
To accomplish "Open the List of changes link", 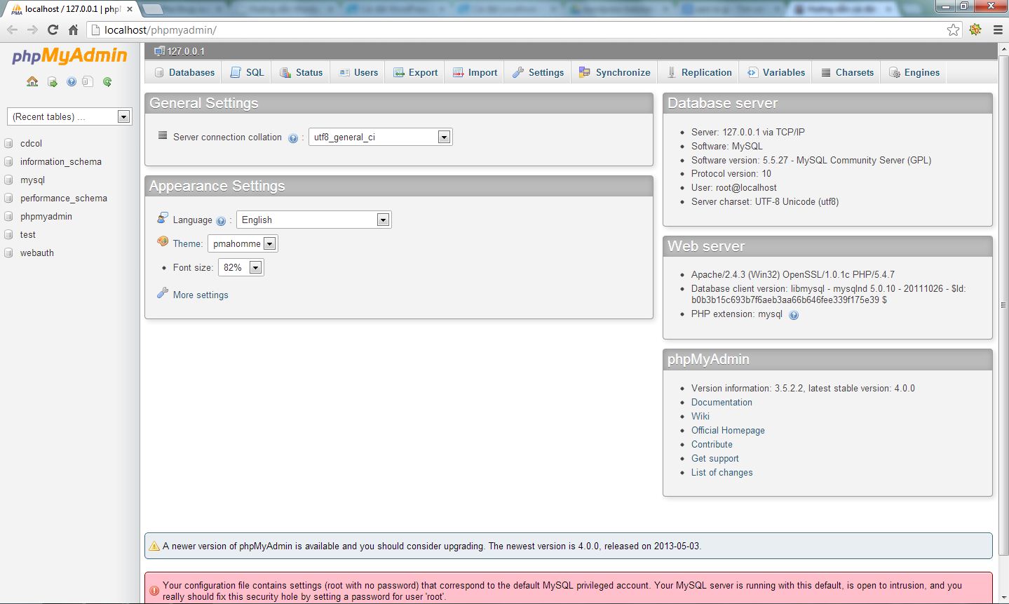I will pos(722,472).
